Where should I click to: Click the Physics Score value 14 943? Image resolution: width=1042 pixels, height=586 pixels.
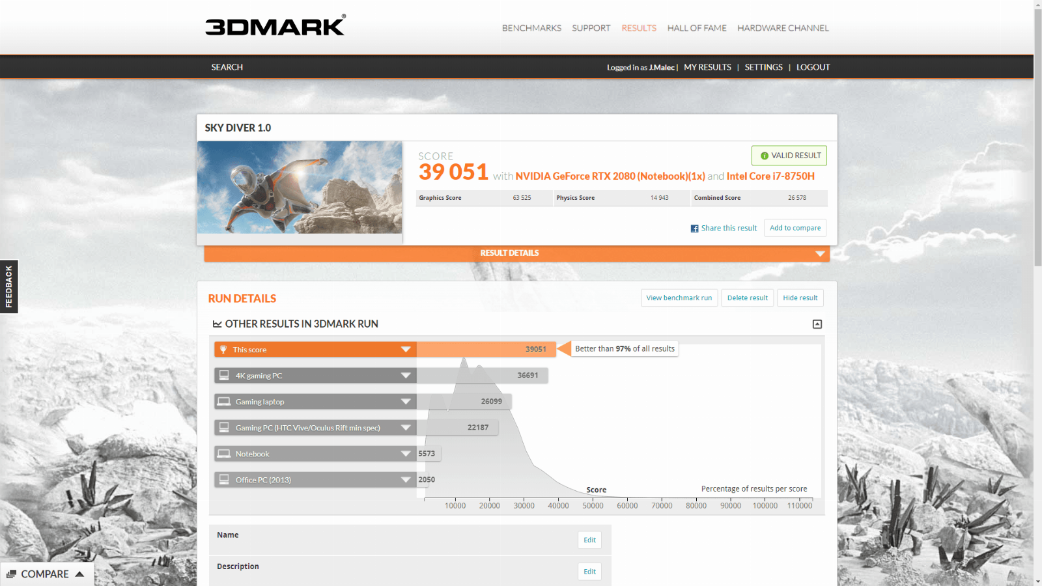click(659, 198)
